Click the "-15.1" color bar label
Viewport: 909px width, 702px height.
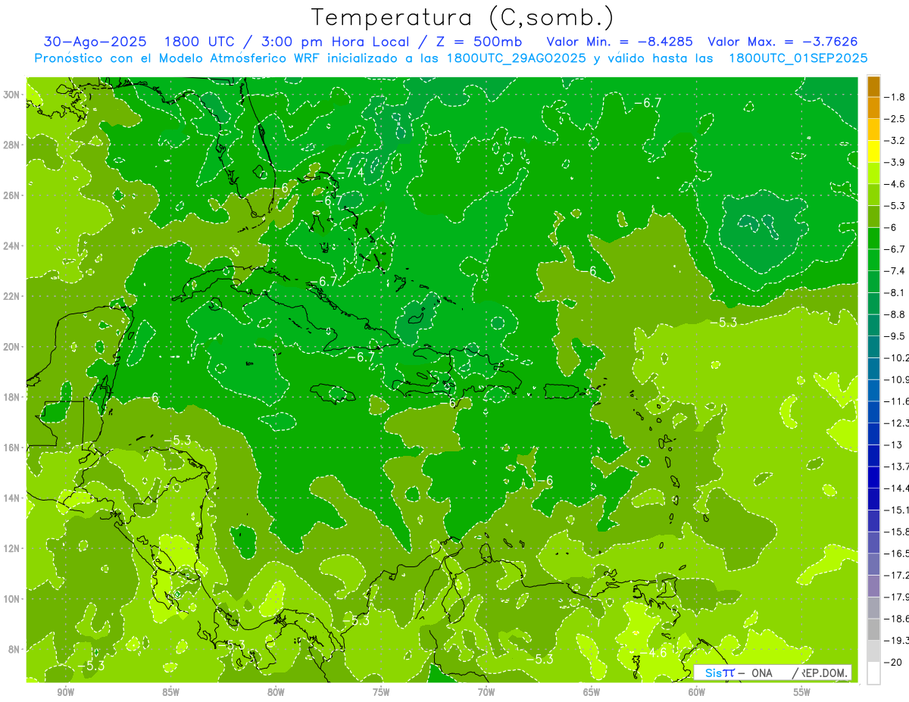[x=897, y=510]
